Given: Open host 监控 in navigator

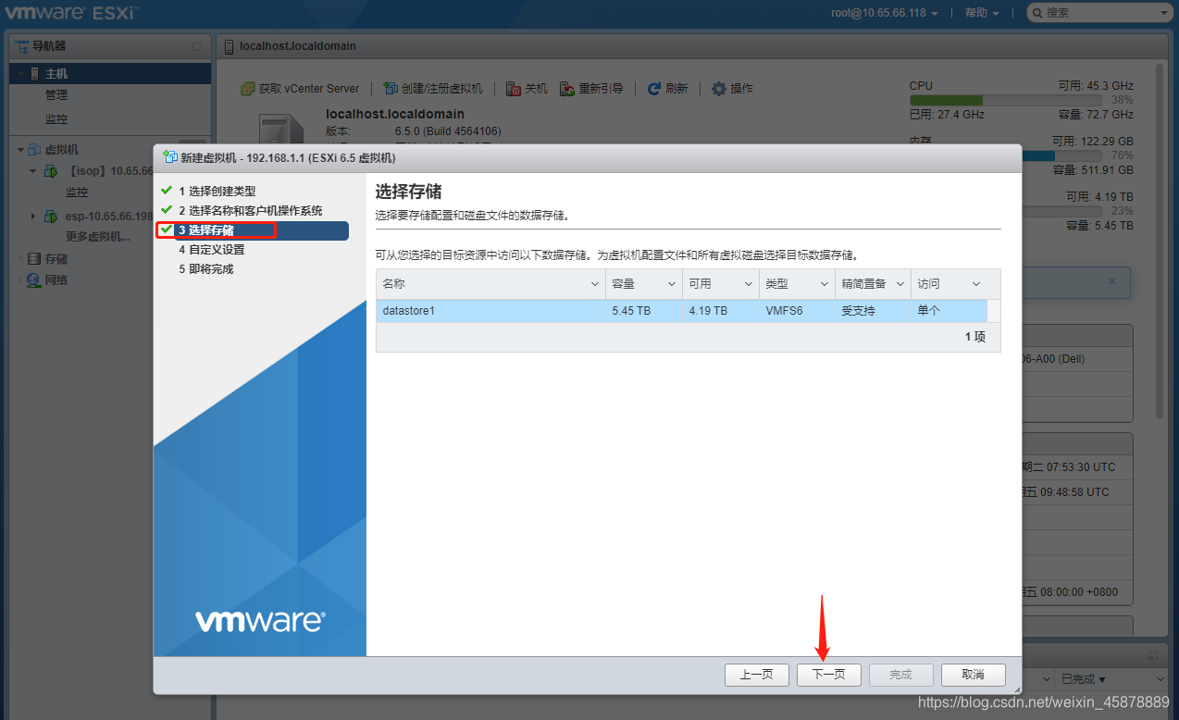Looking at the screenshot, I should (56, 119).
